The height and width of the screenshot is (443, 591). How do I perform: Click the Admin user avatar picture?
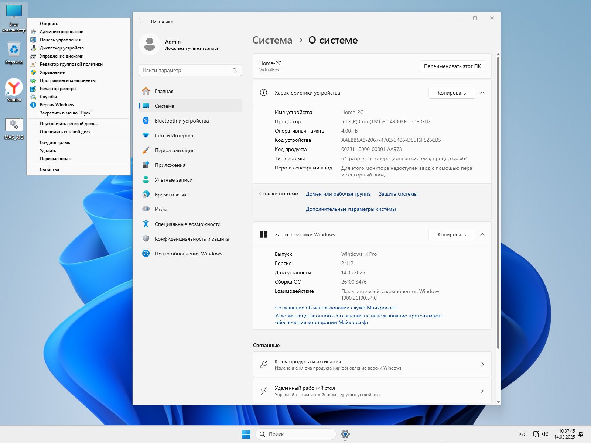150,44
